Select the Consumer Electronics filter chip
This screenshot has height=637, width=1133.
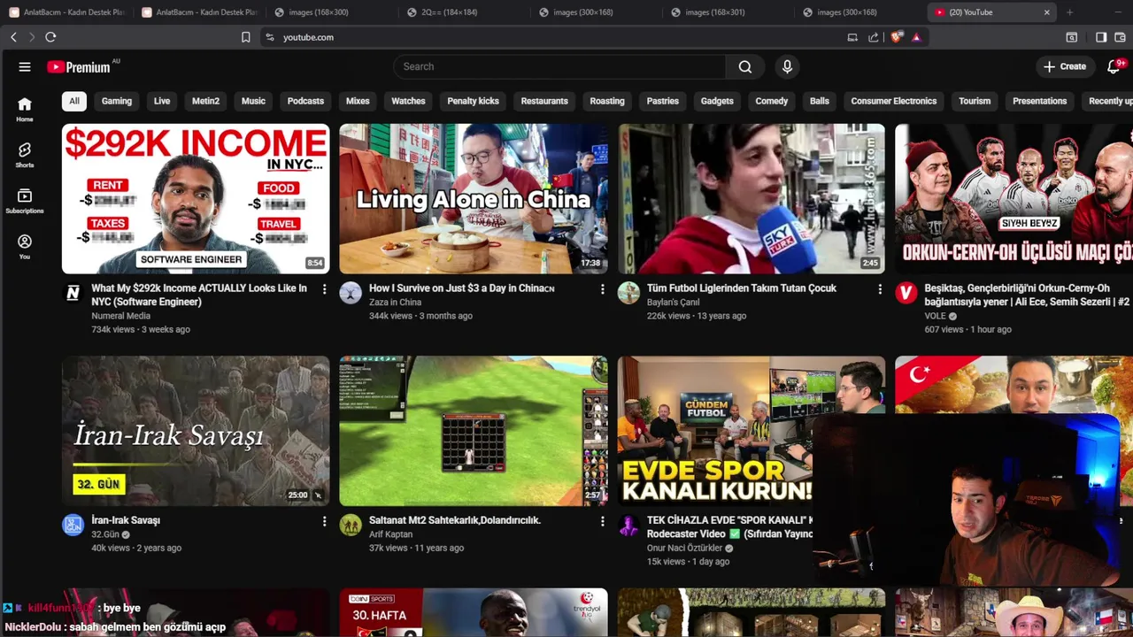pos(893,101)
